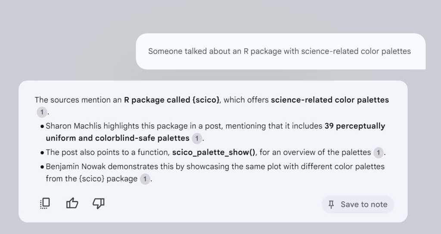Image resolution: width=441 pixels, height=234 pixels.
Task: Open citation 1 after 'science-related color palettes'
Action: pos(41,112)
